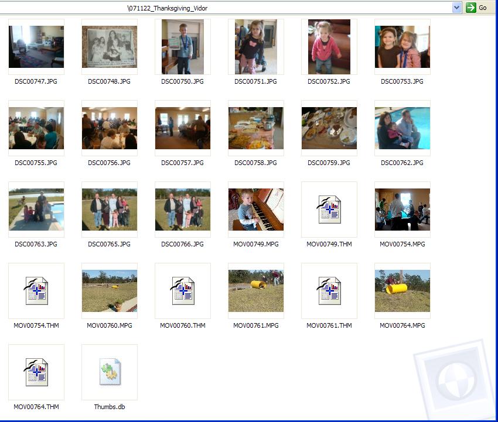Image resolution: width=498 pixels, height=422 pixels.
Task: Open the address bar dropdown arrow
Action: click(457, 8)
